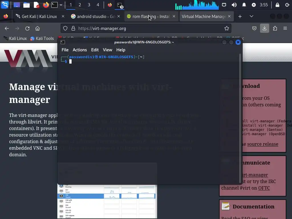Open the file manager panel launcher
The image size is (292, 219).
click(x=27, y=5)
